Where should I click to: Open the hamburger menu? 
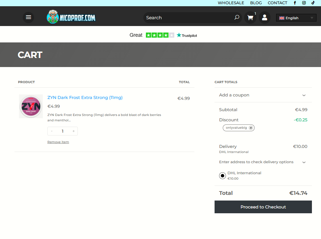coord(28,17)
